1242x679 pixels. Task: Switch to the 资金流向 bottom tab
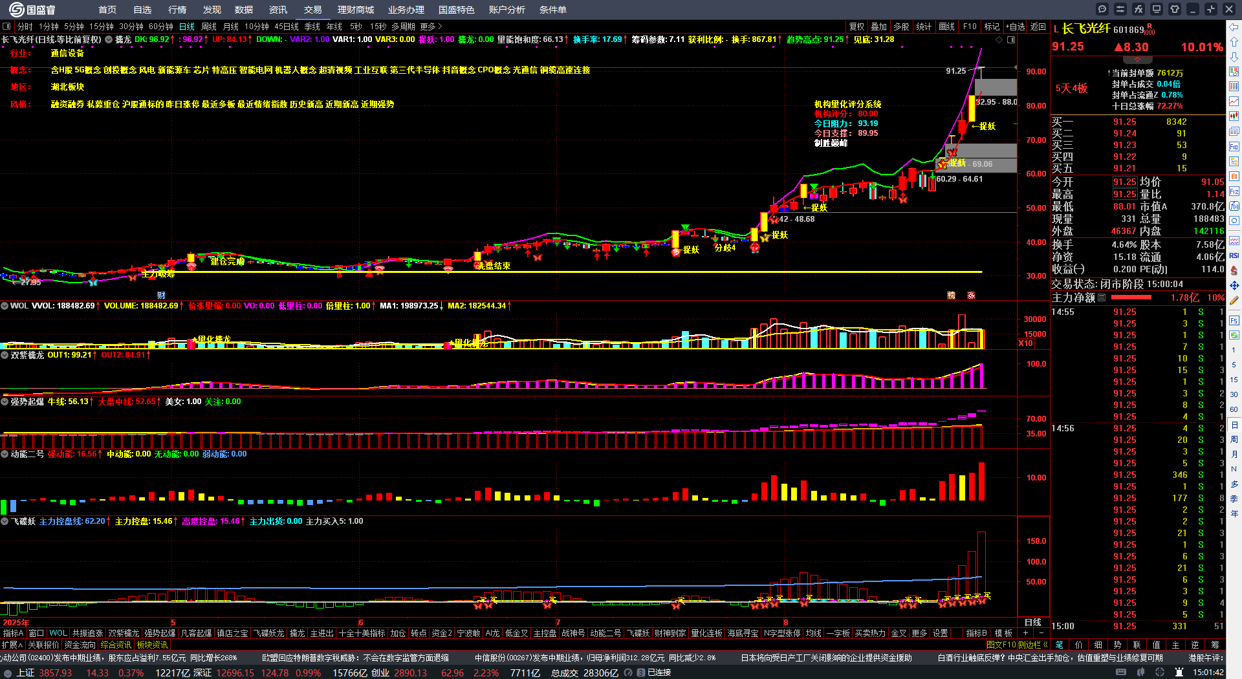point(80,645)
